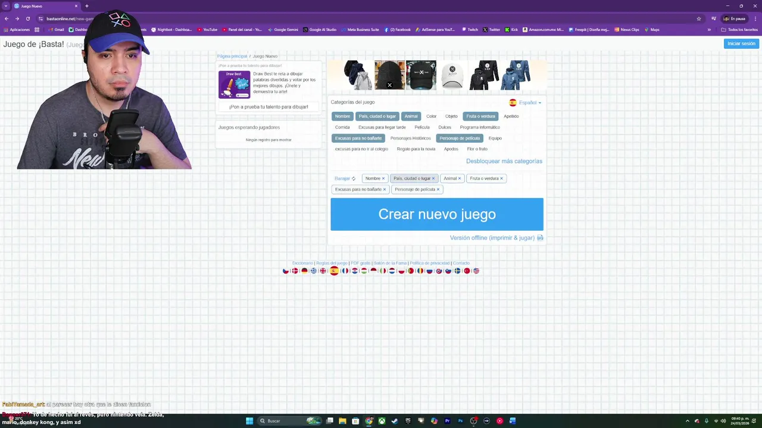Image resolution: width=762 pixels, height=428 pixels.
Task: Open the Reglas del juego link
Action: [332, 263]
